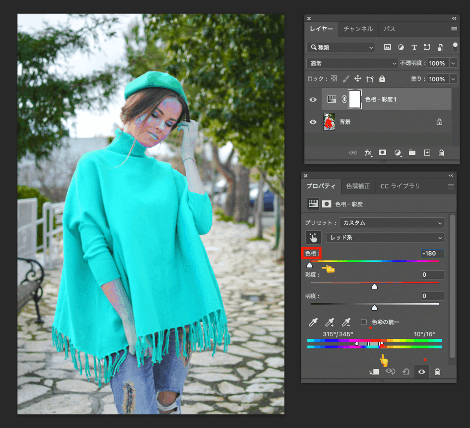This screenshot has width=470, height=428.
Task: Select the Targeted Adjustment tool in Properties
Action: (313, 237)
